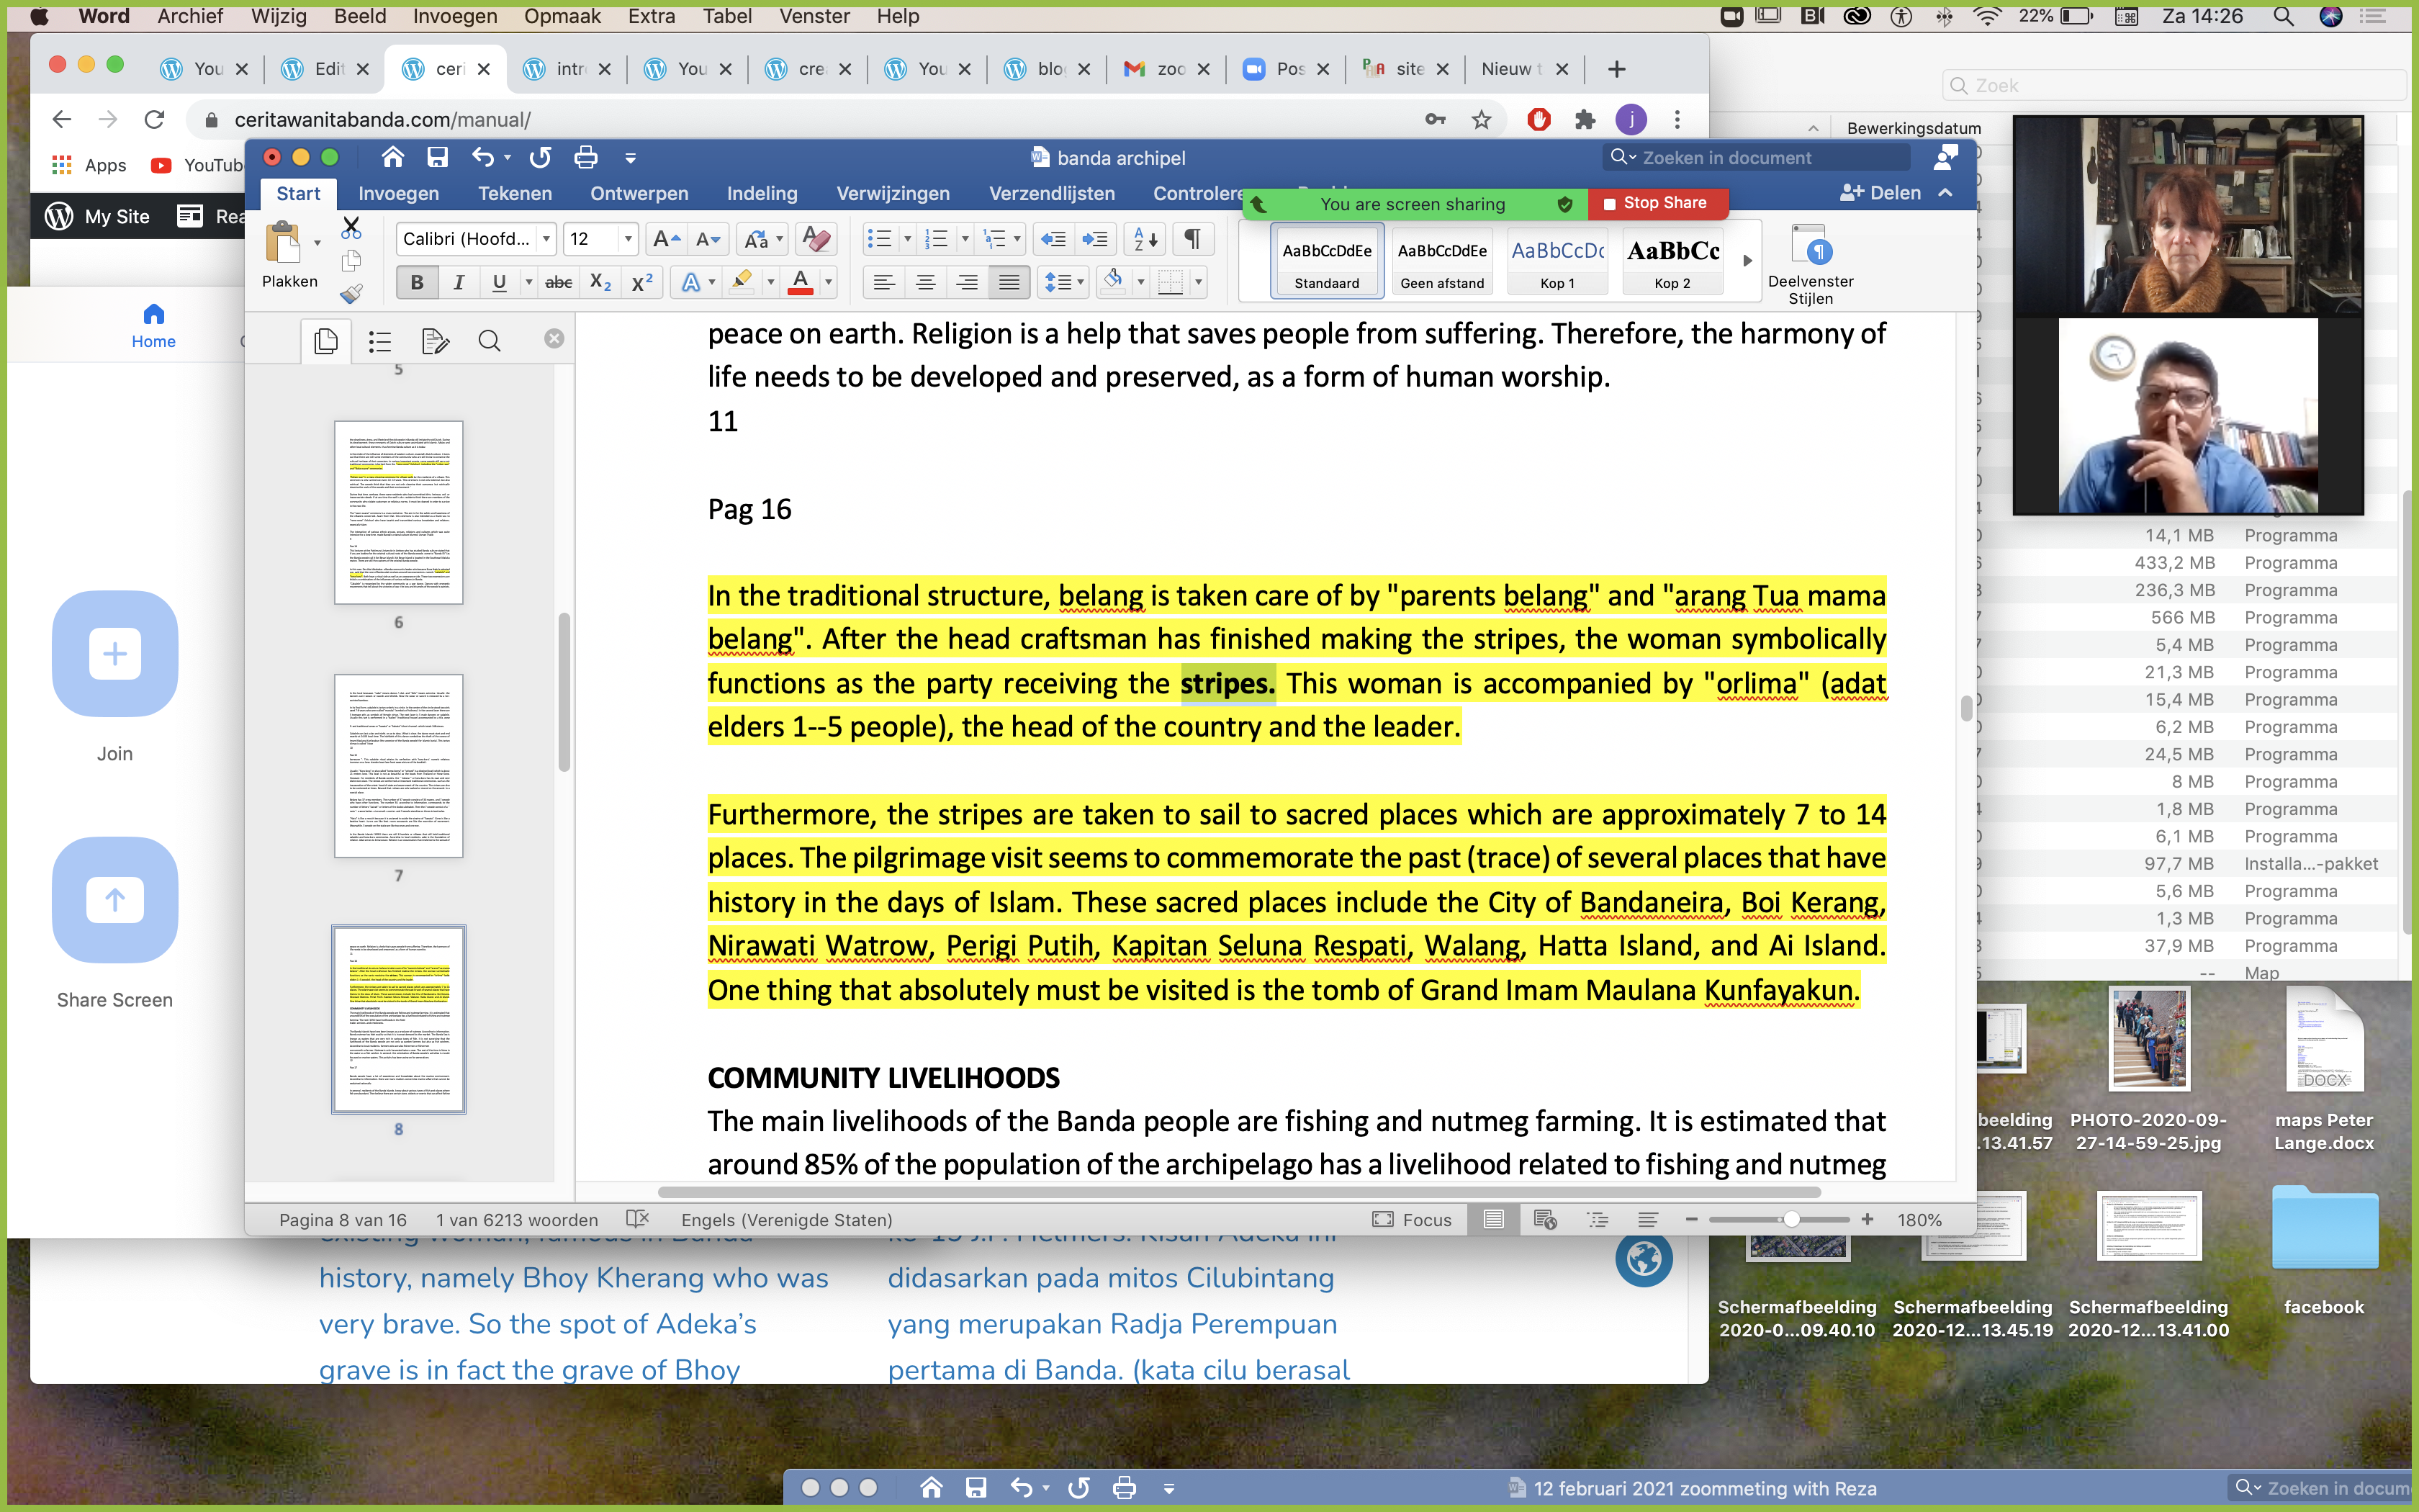Viewport: 2419px width, 1512px height.
Task: Switch to the Invoegen ribbon tab
Action: (398, 193)
